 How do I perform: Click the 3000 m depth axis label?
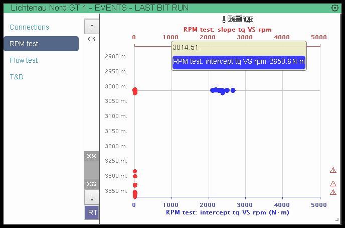click(x=116, y=86)
